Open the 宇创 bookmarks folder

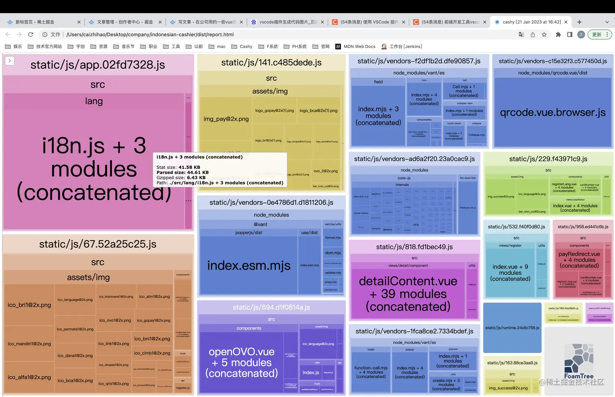click(76, 46)
